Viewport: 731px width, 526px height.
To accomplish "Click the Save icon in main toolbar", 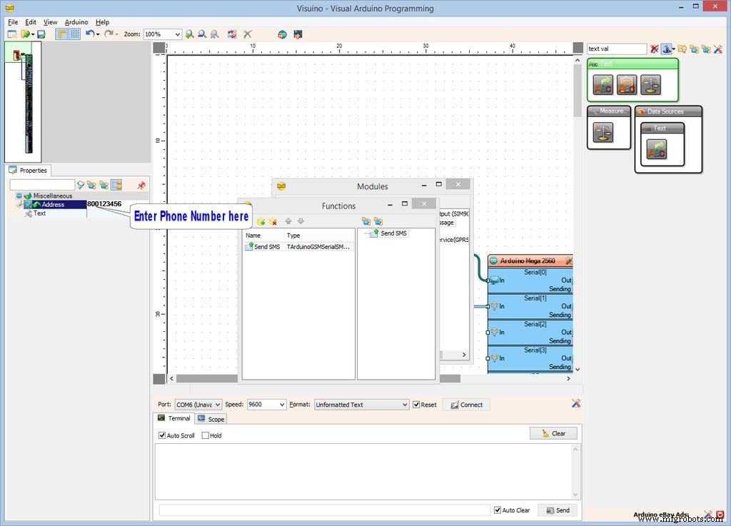I will point(41,34).
